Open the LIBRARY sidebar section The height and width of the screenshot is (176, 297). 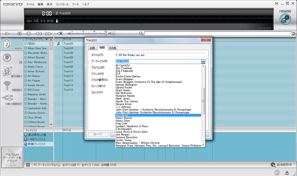coord(12,44)
